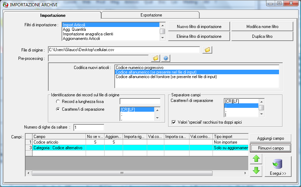Select [CR][LF] in Separatore campi list
Viewport: 301px width, 187px height.
pyautogui.click(x=241, y=101)
